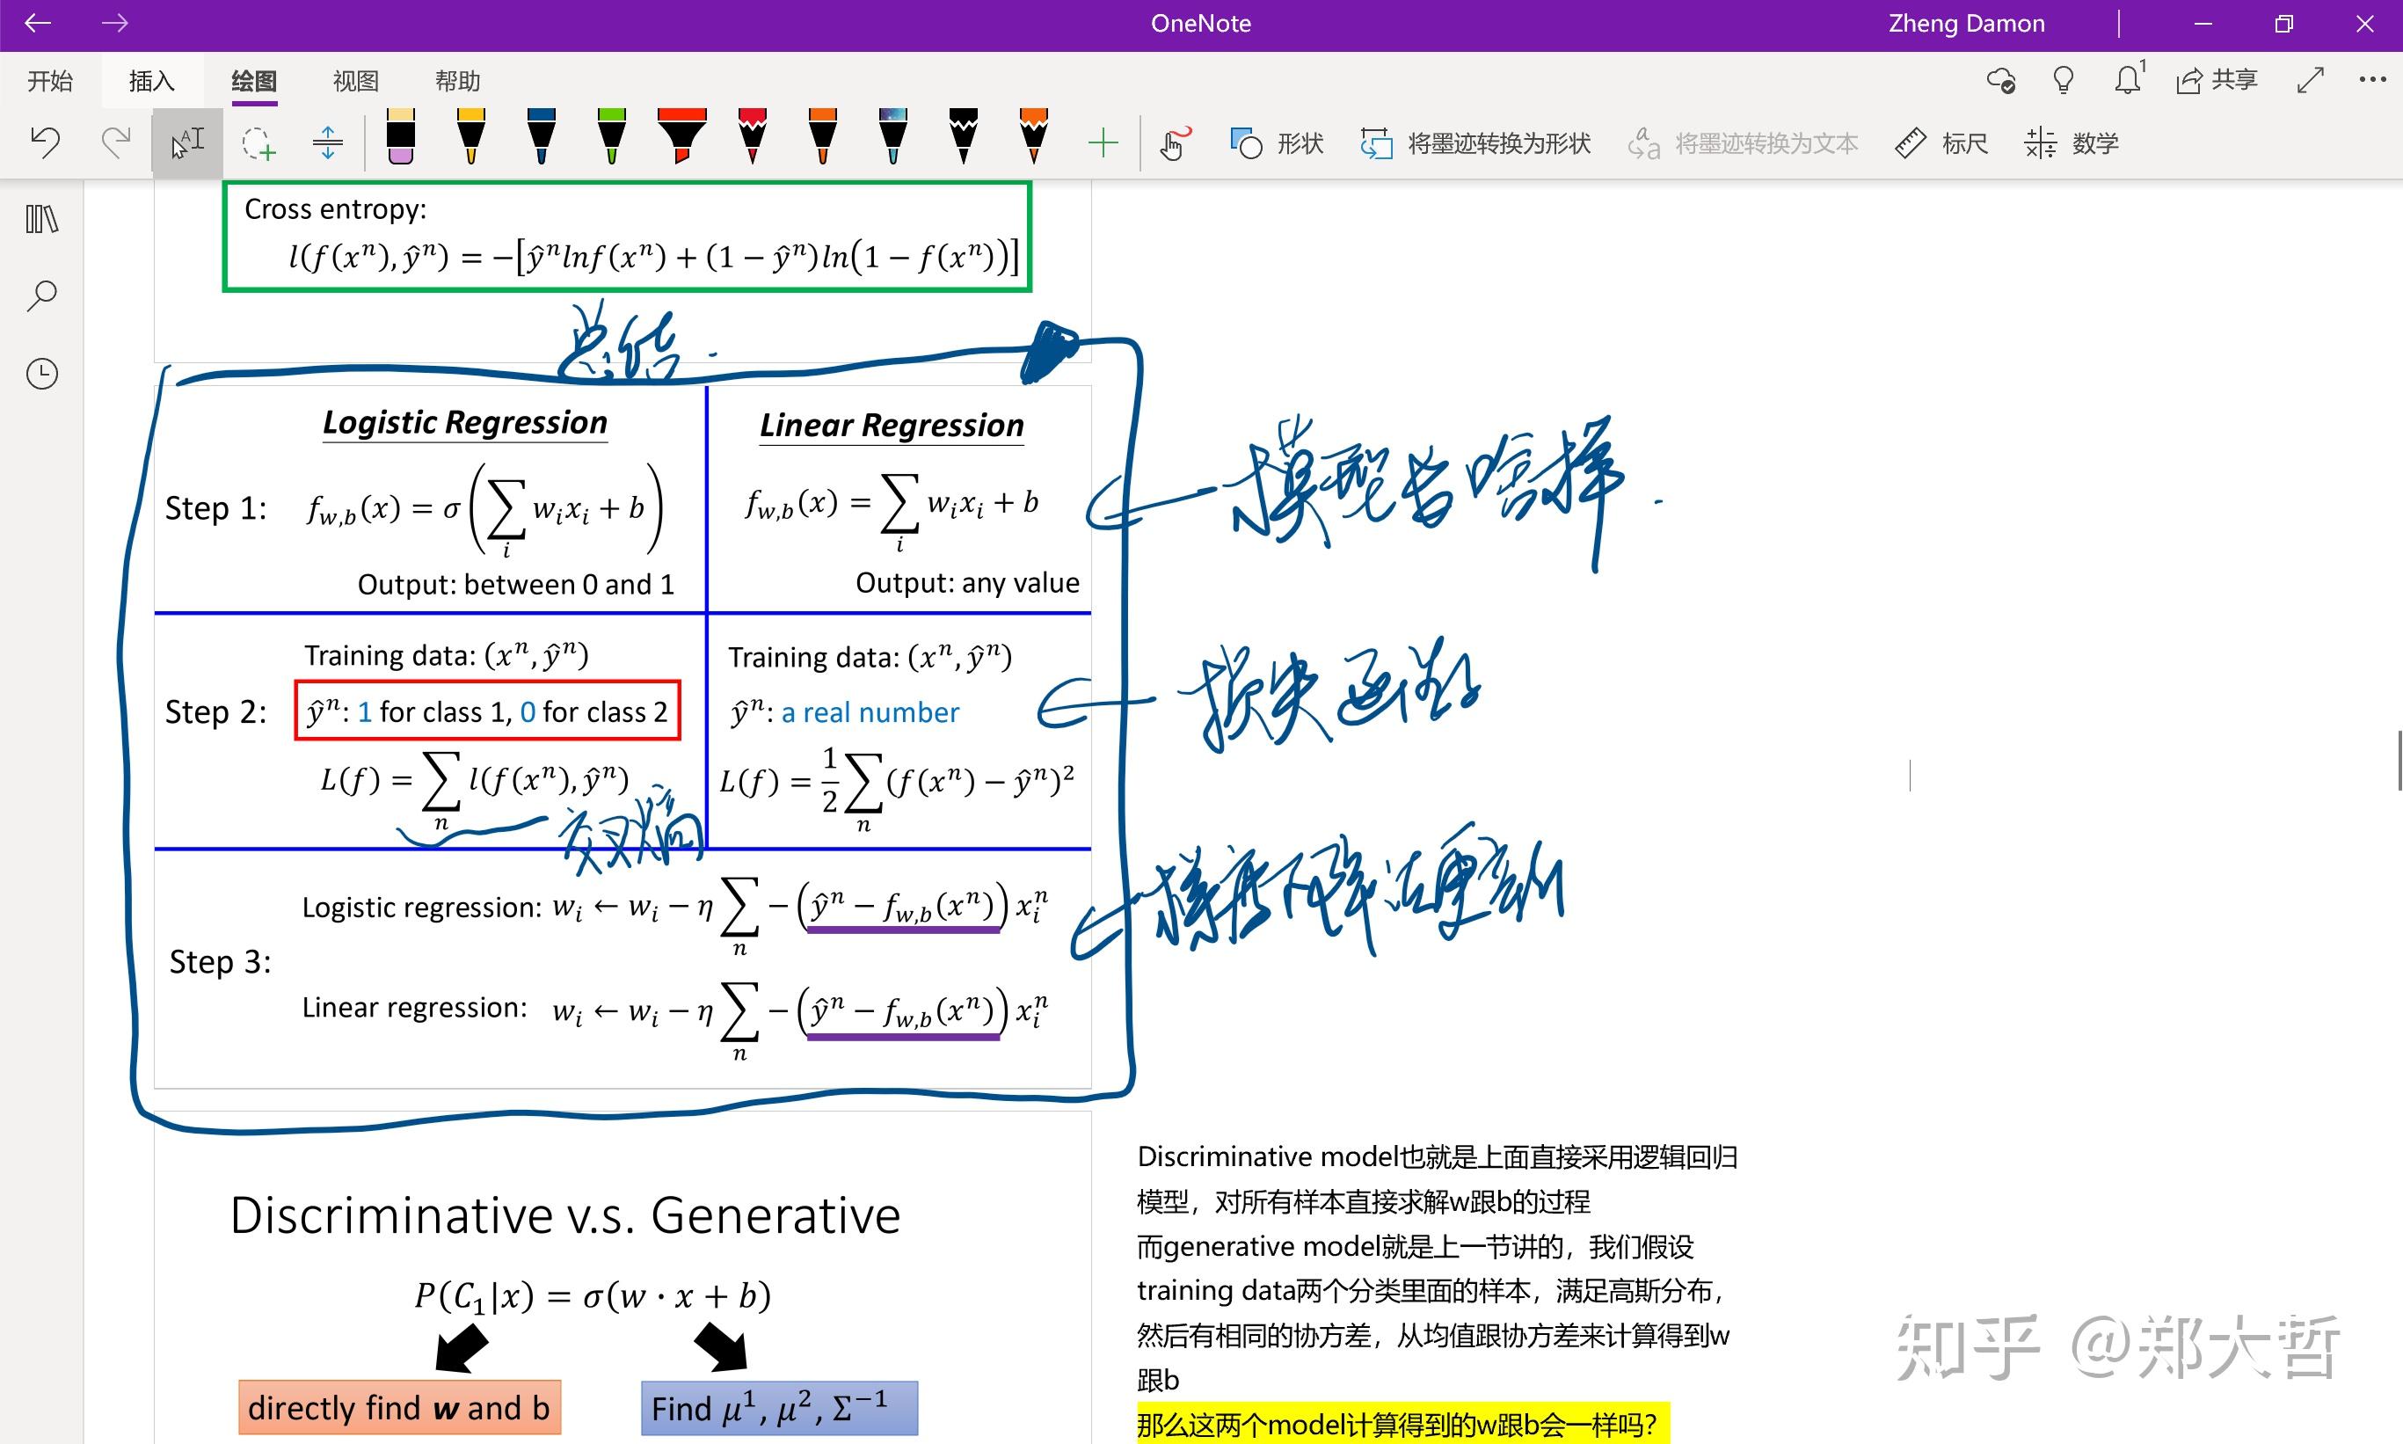Open Search from the left sidebar
The height and width of the screenshot is (1444, 2403).
[x=40, y=295]
